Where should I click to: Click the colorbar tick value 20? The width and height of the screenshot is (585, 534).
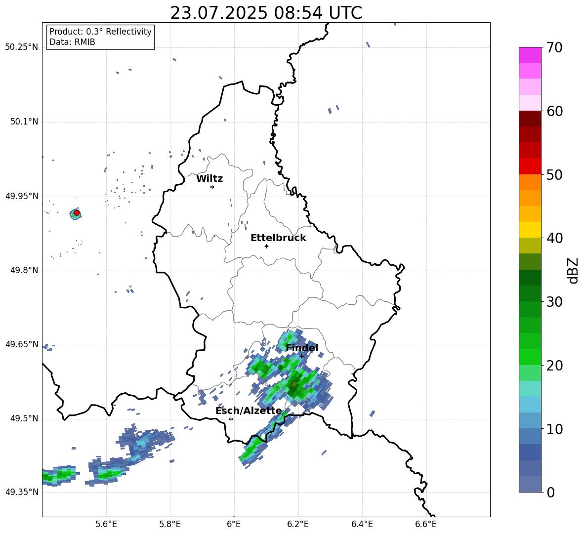(554, 366)
